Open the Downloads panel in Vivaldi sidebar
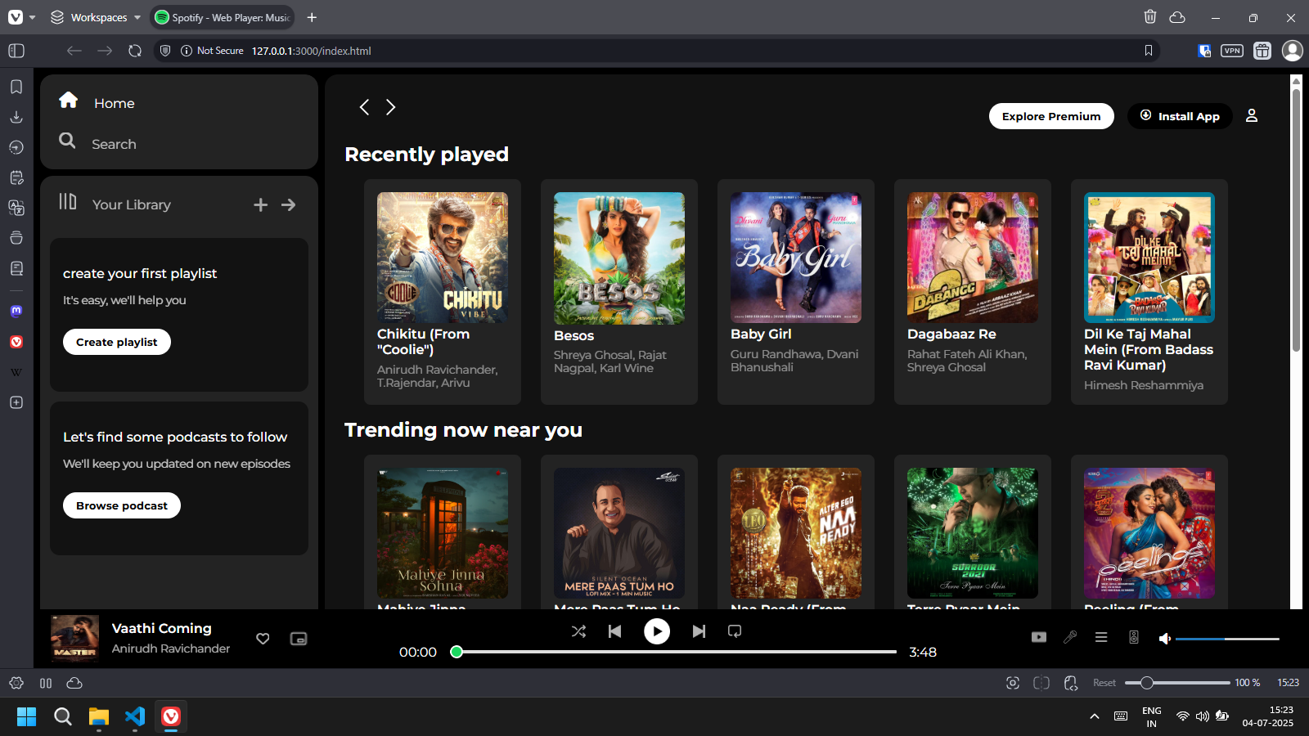This screenshot has width=1309, height=736. [16, 117]
